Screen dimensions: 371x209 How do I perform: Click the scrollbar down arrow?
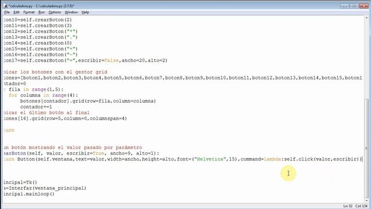[x=366, y=200]
